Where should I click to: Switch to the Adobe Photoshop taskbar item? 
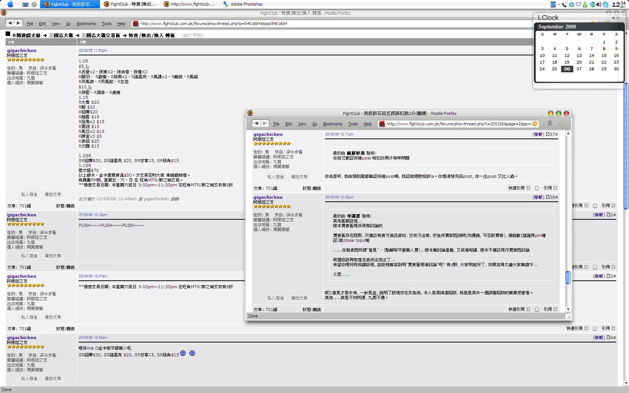point(243,4)
